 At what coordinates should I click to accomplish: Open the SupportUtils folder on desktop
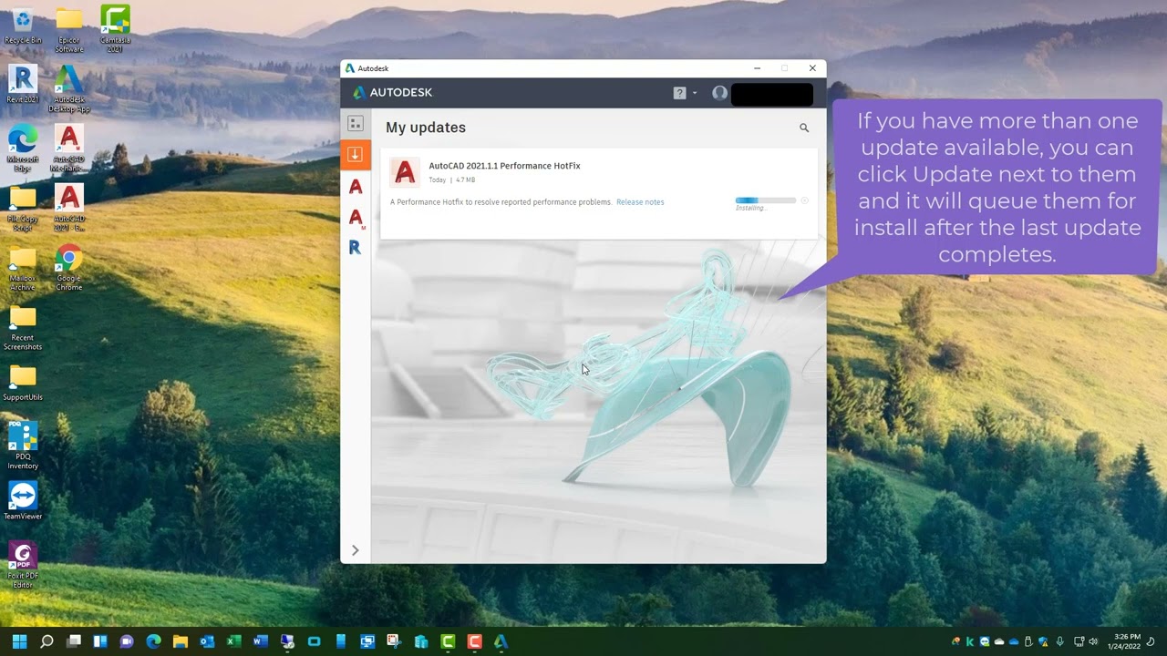[23, 384]
